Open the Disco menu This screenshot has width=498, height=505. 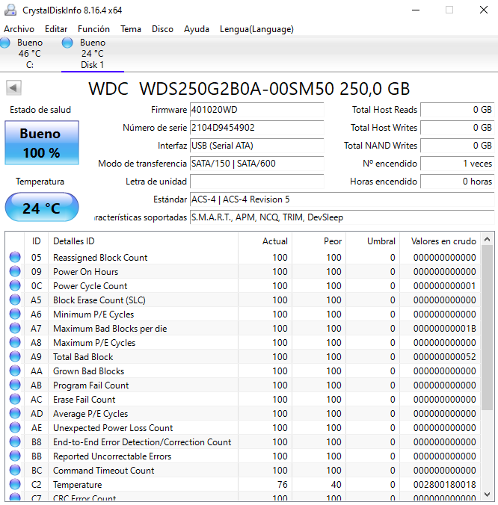(x=162, y=29)
